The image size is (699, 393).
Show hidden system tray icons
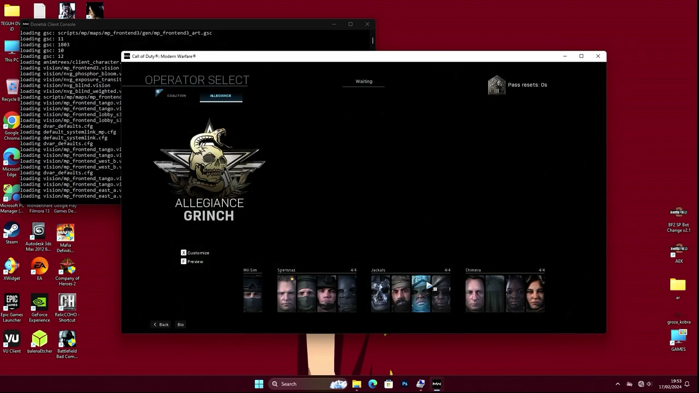pos(618,384)
